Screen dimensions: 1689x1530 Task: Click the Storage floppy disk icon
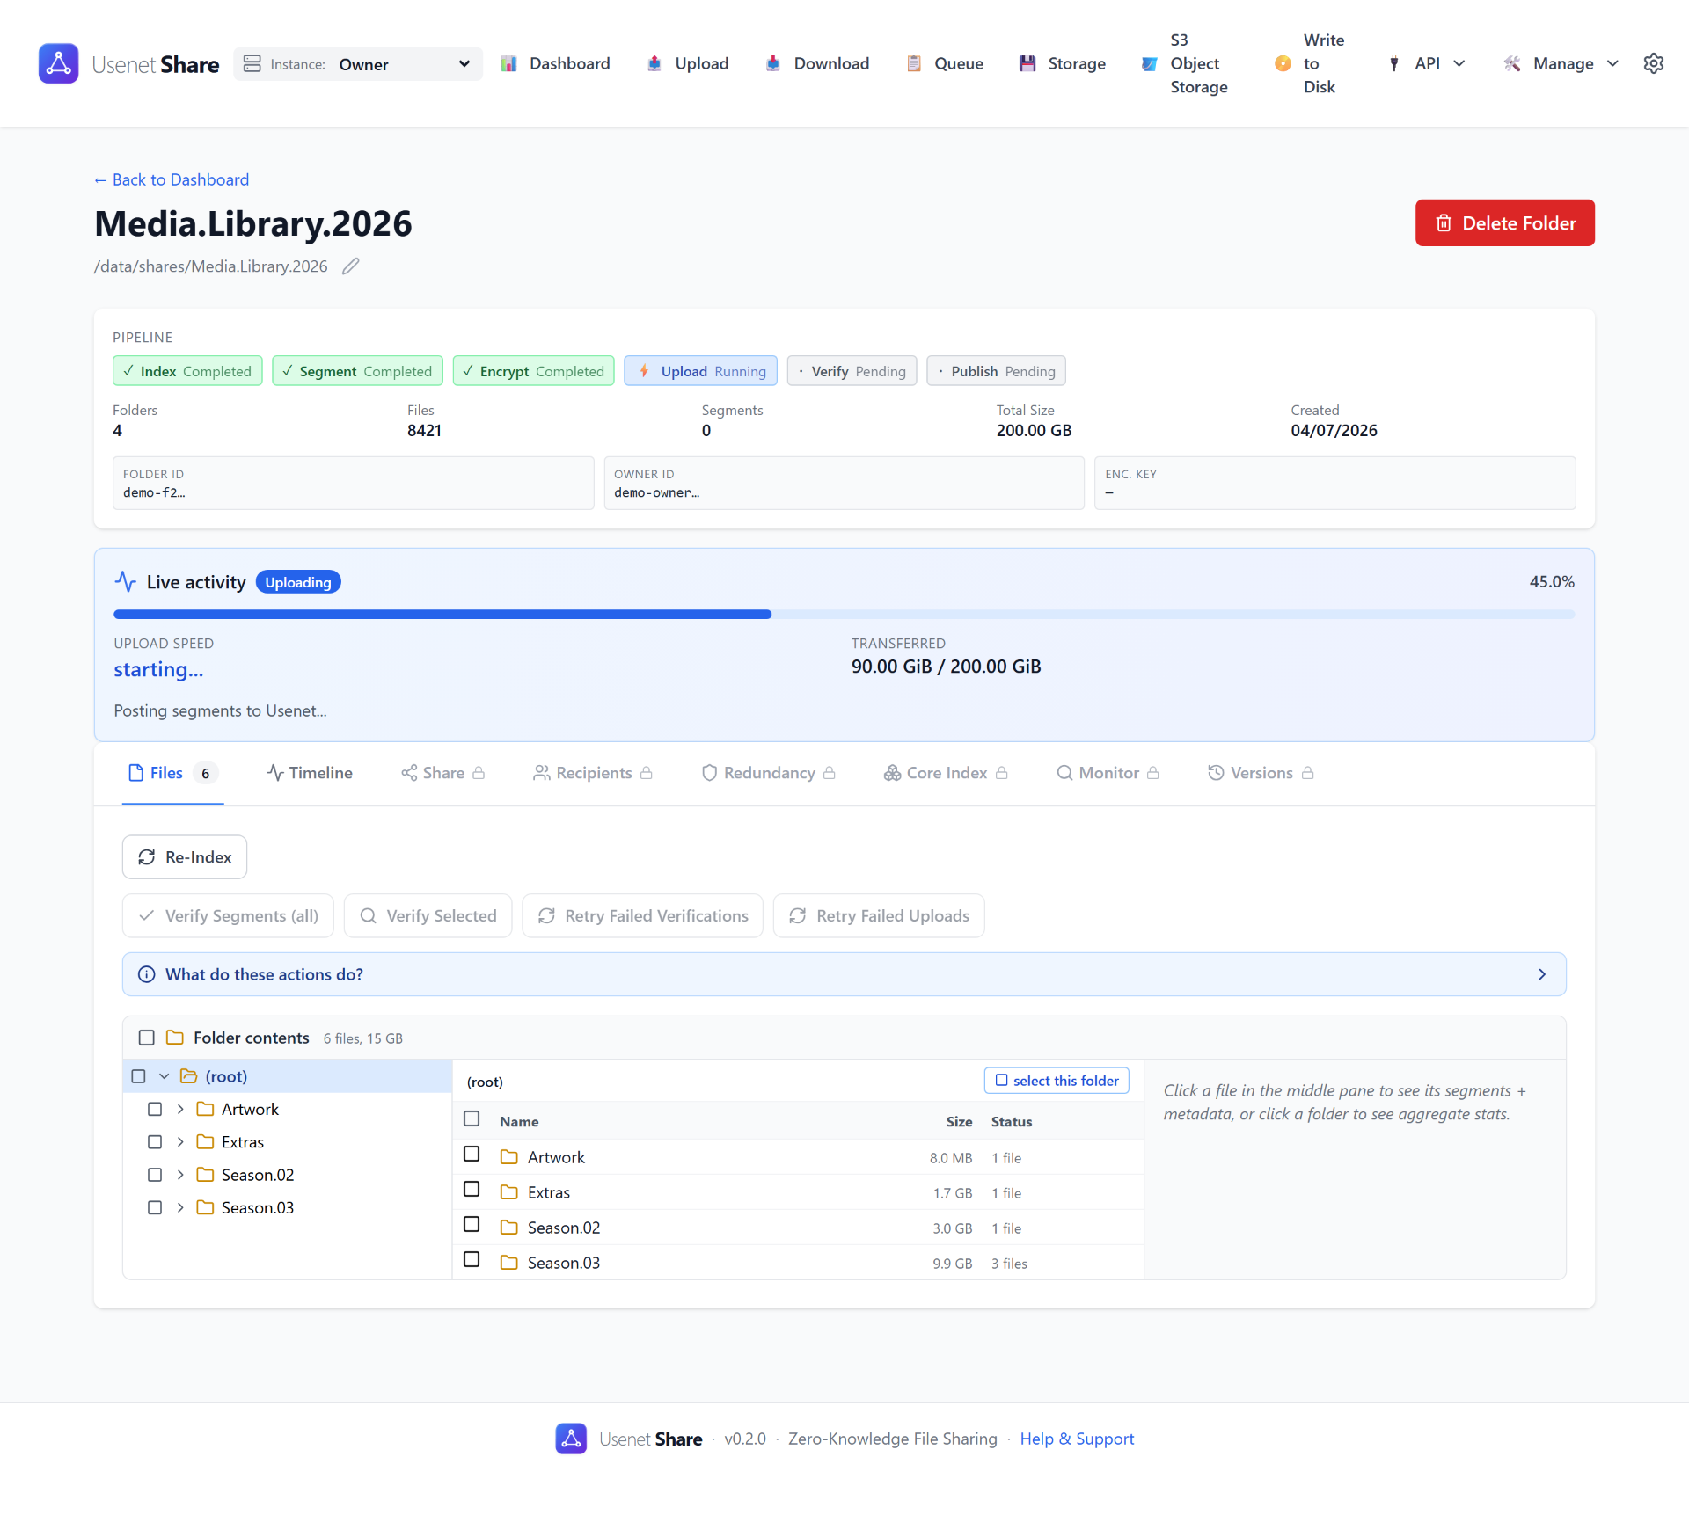(1027, 63)
